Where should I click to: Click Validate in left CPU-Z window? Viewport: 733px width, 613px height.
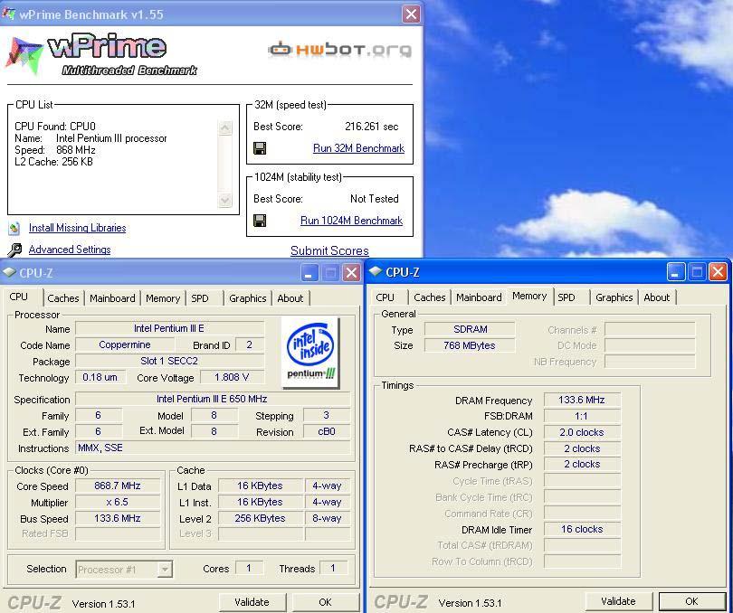click(x=252, y=602)
